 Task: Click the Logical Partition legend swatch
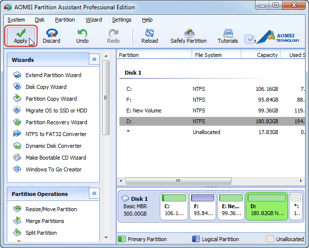[196, 239]
